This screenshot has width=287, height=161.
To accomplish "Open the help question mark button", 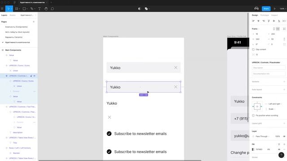I will tap(281, 155).
